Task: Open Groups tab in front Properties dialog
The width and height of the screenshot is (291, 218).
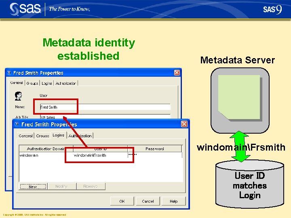Action: (42, 136)
